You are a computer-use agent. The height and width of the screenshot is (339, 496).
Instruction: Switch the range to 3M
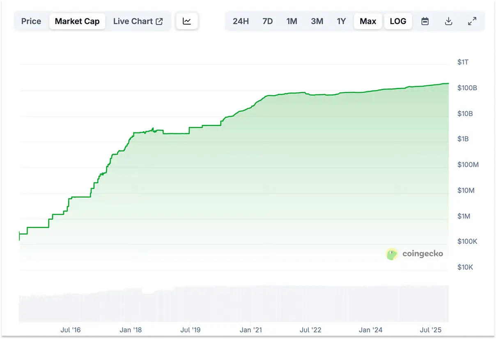click(317, 21)
